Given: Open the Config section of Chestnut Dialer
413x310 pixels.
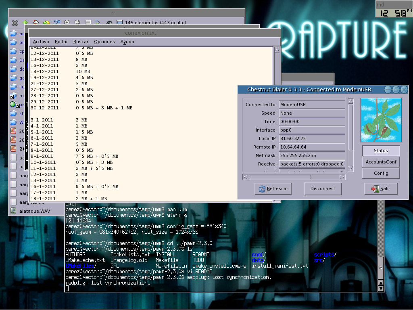Looking at the screenshot, I should (381, 174).
